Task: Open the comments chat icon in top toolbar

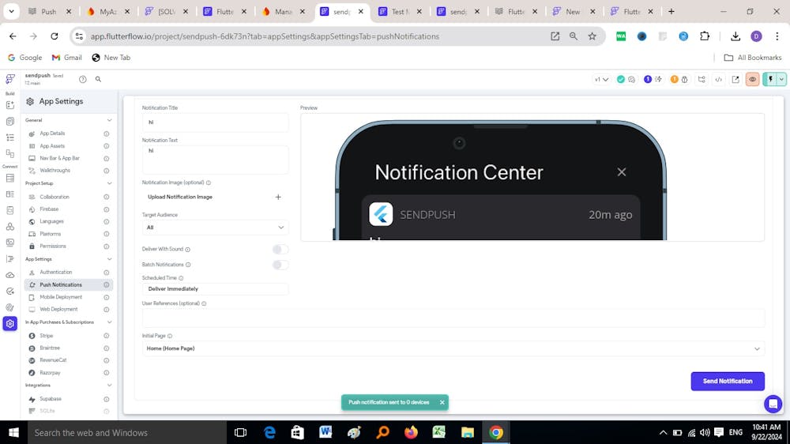Action: coord(632,79)
